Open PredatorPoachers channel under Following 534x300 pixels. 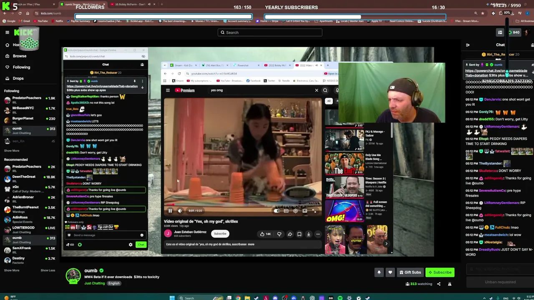[x=29, y=100]
